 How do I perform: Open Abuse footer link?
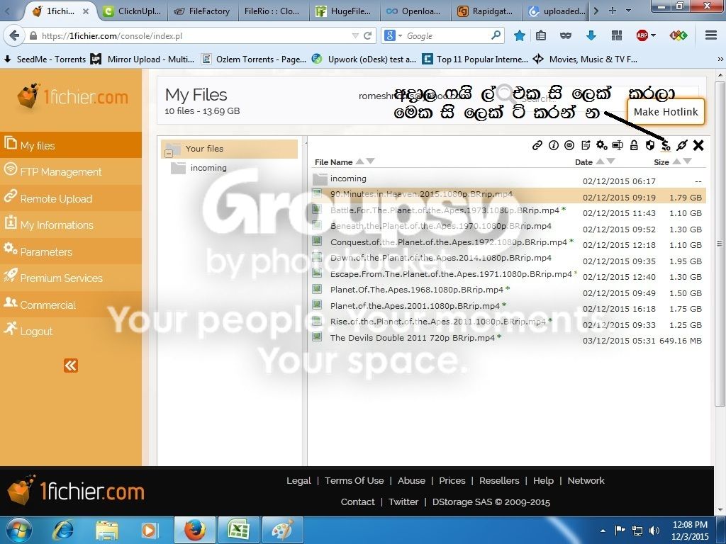pyautogui.click(x=411, y=481)
